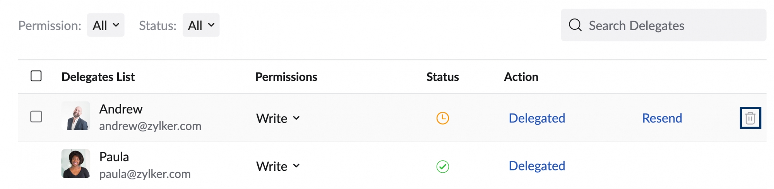Click the search magnifier icon

[575, 25]
